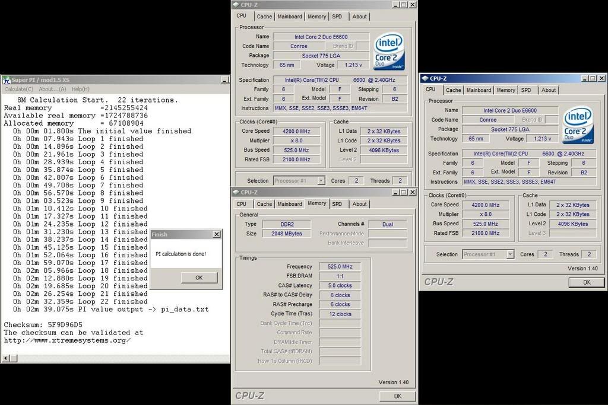Expand Processor #1 dropdown in right CPU-Z window
This screenshot has height=405, width=608.
[x=510, y=254]
